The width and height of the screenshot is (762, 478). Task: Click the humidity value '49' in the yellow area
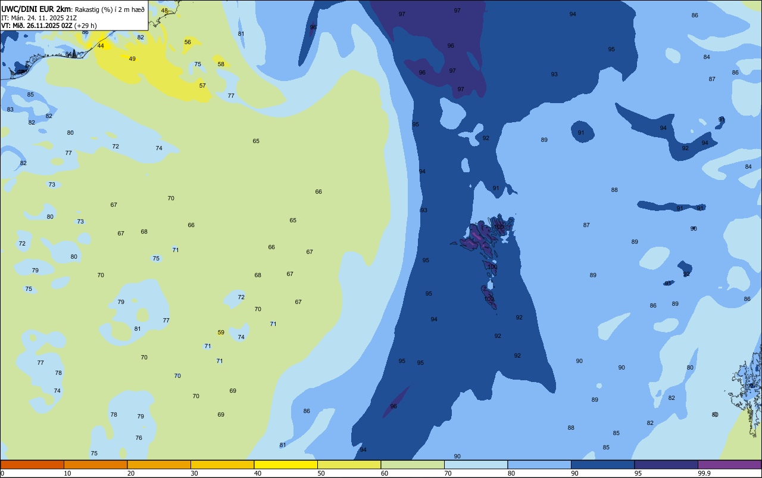[x=132, y=58]
